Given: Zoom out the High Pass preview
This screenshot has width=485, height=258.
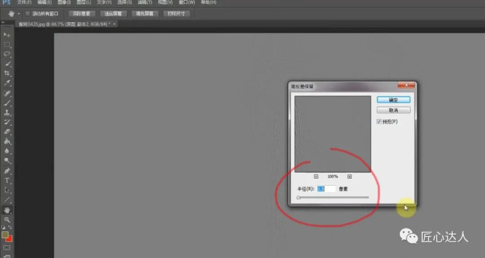Looking at the screenshot, I should pos(316,176).
